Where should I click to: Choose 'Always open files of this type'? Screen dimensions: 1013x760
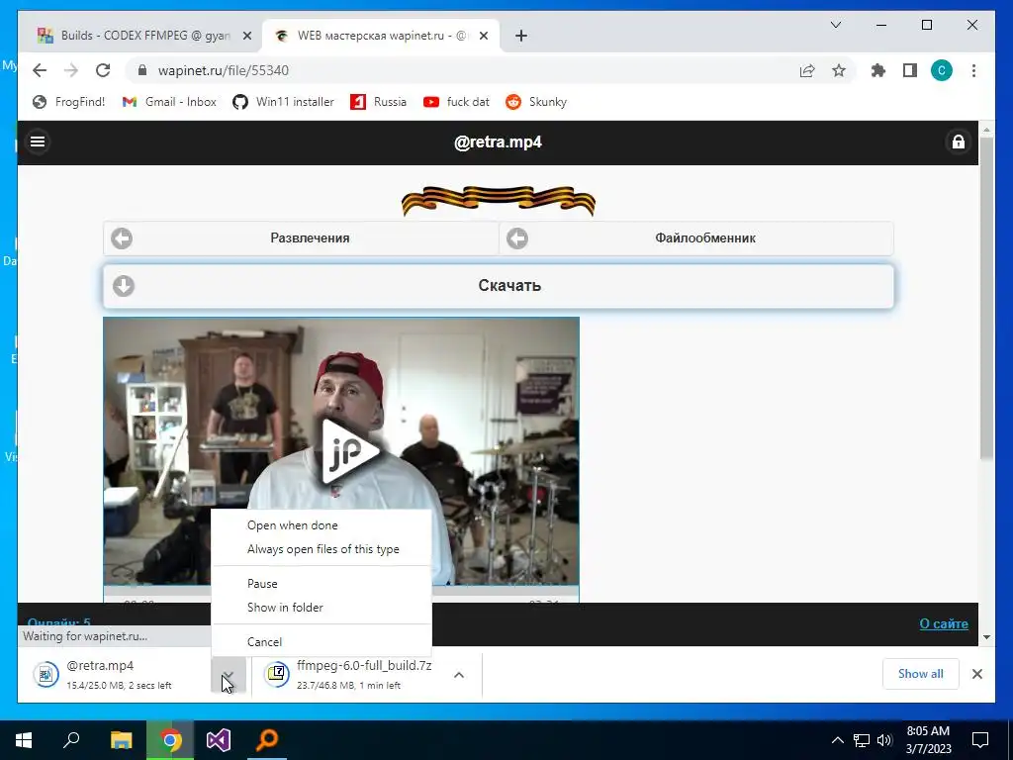pos(322,549)
